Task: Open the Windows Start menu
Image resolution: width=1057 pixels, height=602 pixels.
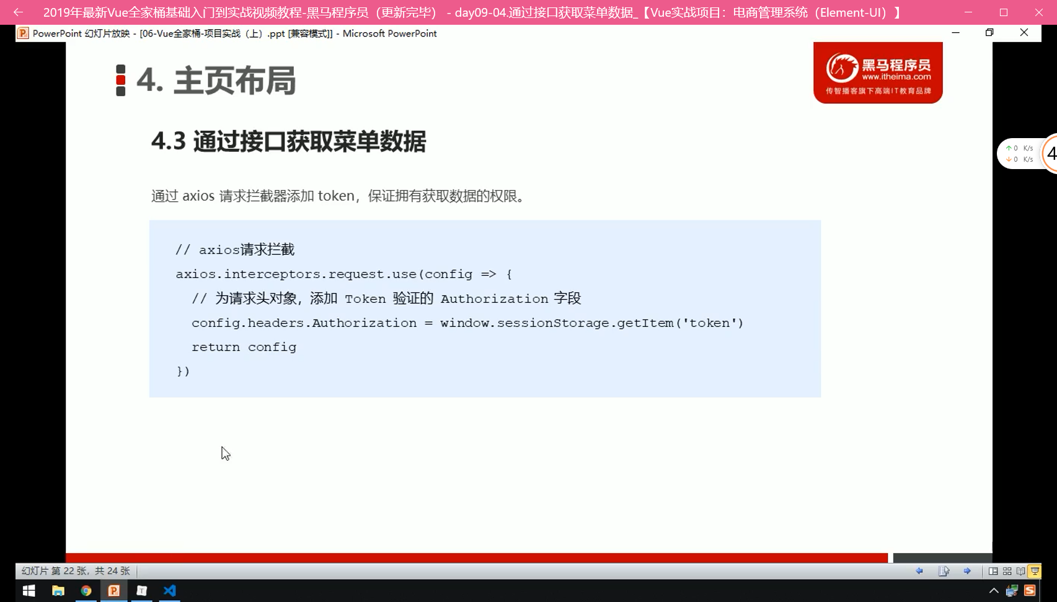Action: [x=29, y=591]
